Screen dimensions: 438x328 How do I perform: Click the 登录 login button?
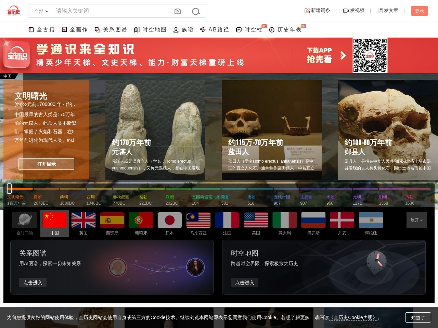click(x=419, y=11)
